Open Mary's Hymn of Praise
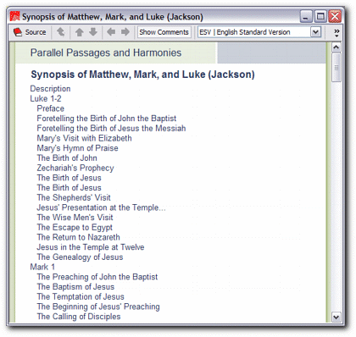Screen dimensions: 356x337 pos(77,148)
